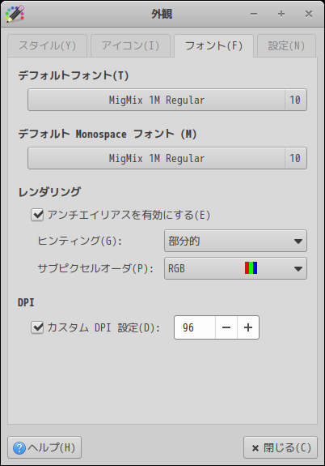Click the RGB color stripe icon
Viewport: 325px width, 466px height.
pos(251,268)
